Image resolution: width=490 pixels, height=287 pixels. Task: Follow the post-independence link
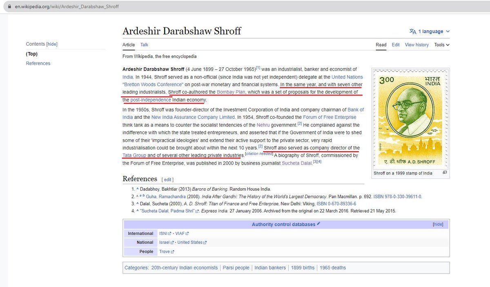click(x=151, y=100)
